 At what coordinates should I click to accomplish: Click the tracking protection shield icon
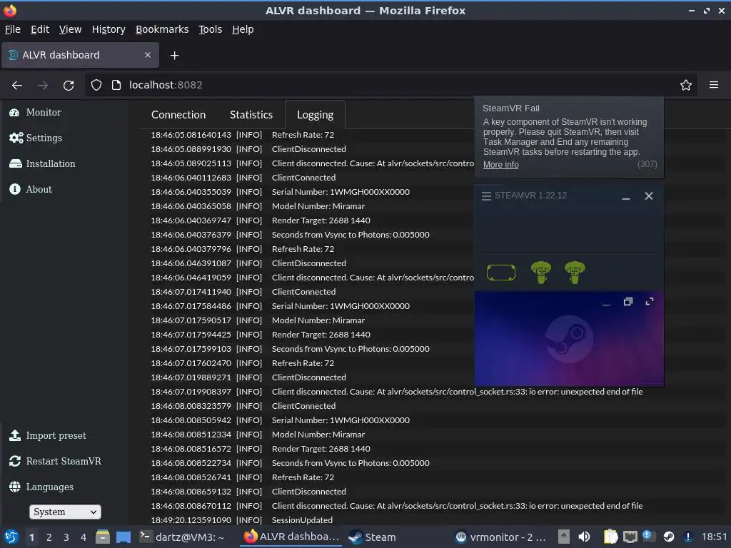point(96,85)
